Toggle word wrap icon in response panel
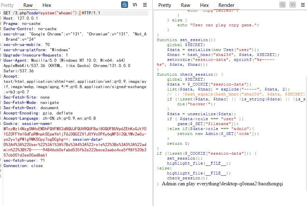307x206 pixels. (x=282, y=5)
